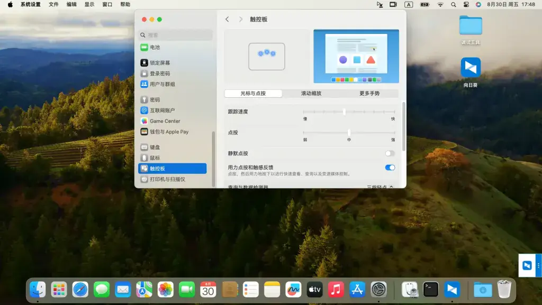Switch to the 更多手势 tab

pyautogui.click(x=369, y=93)
